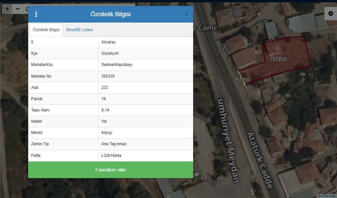The image size is (337, 198).
Task: Click the HGM Atlas attribution link
Action: 327,196
